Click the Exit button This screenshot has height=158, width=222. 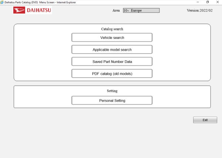pos(205,120)
